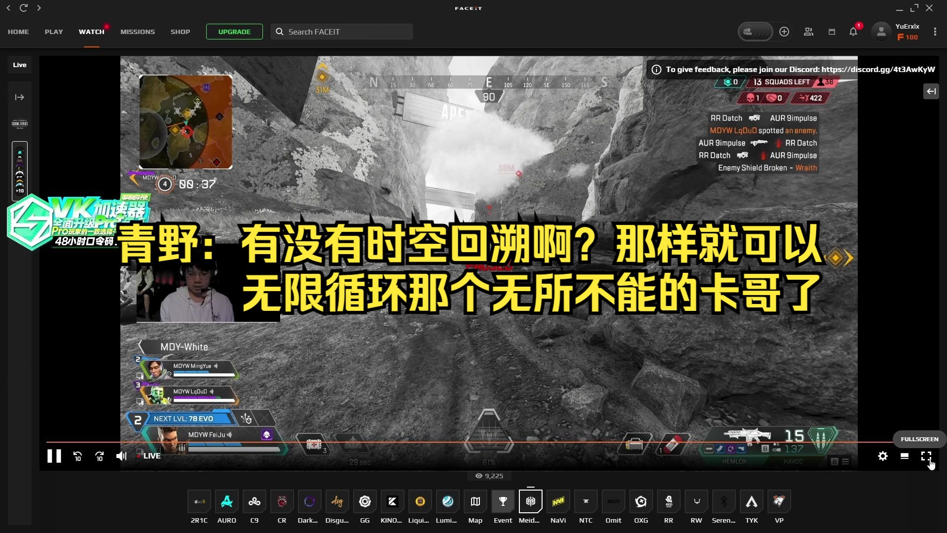Select the GG team stream icon
Image resolution: width=947 pixels, height=533 pixels.
coord(365,501)
